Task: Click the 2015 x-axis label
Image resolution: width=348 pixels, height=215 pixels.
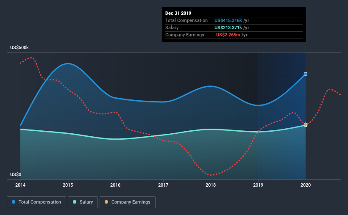Action: coord(68,185)
